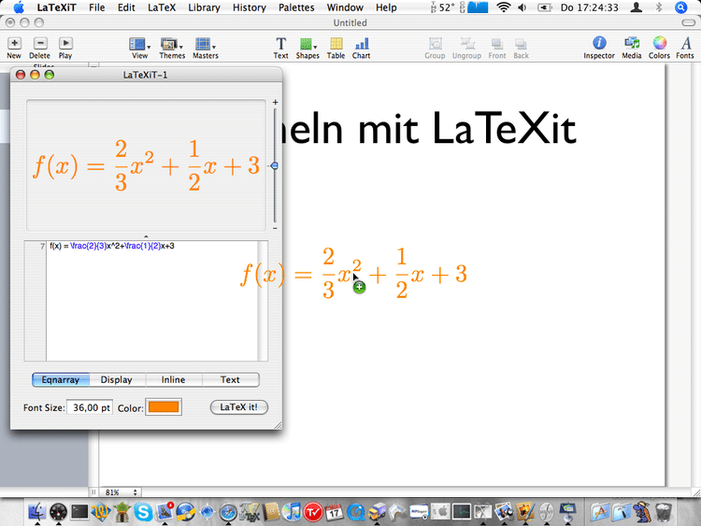The height and width of the screenshot is (526, 701).
Task: Open the Inspector panel
Action: (x=599, y=44)
